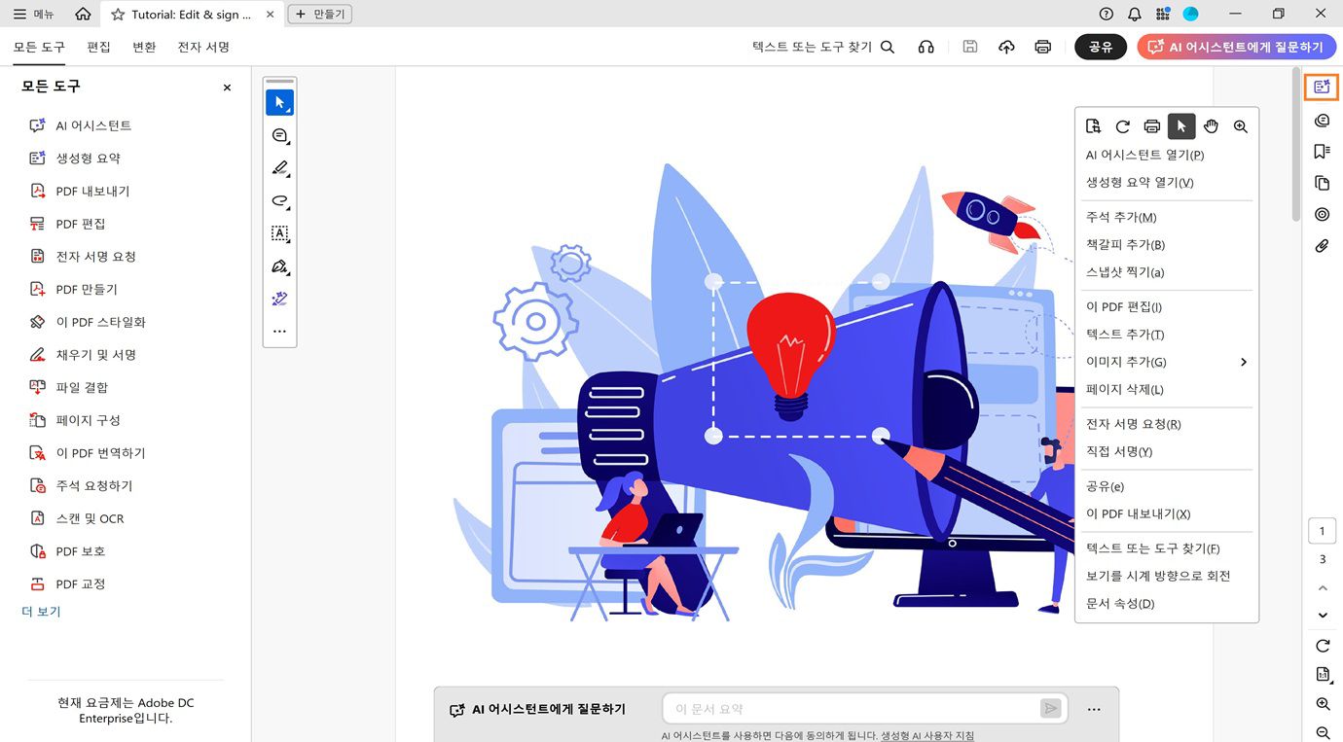Rotate the page using the right sidebar icon
This screenshot has height=742, width=1343.
pos(1323,646)
